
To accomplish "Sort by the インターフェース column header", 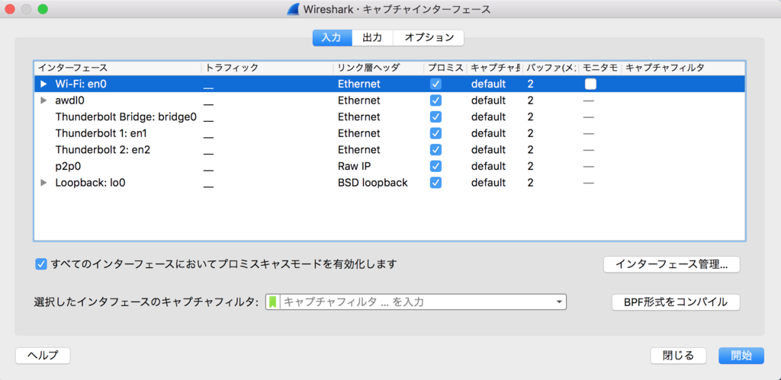I will 118,68.
